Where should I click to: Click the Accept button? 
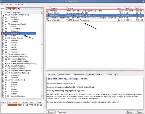click(139, 112)
